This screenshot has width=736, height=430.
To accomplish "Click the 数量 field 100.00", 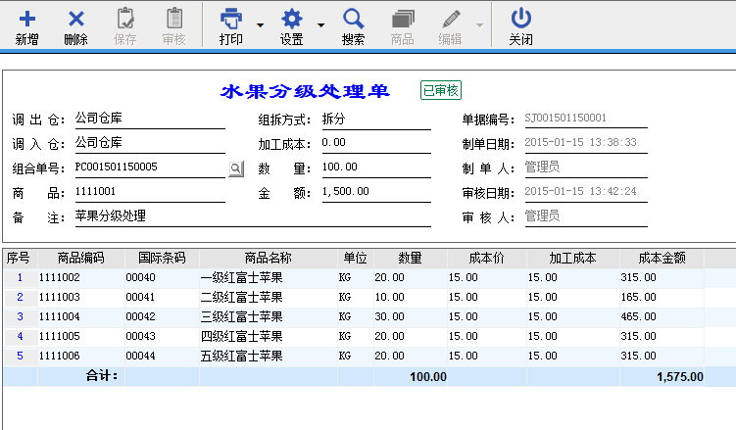I will click(376, 167).
